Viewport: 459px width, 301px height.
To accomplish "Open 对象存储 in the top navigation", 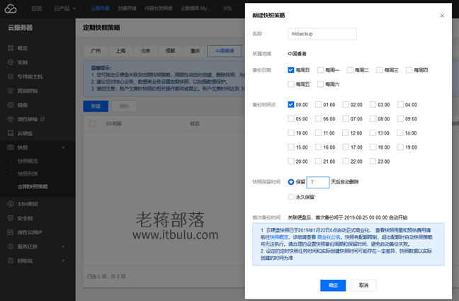I will point(127,8).
